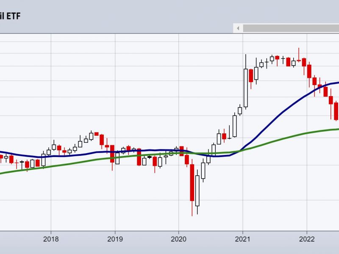
Task: Click the gray scrollbar thumb above the chart
Action: tap(291, 28)
